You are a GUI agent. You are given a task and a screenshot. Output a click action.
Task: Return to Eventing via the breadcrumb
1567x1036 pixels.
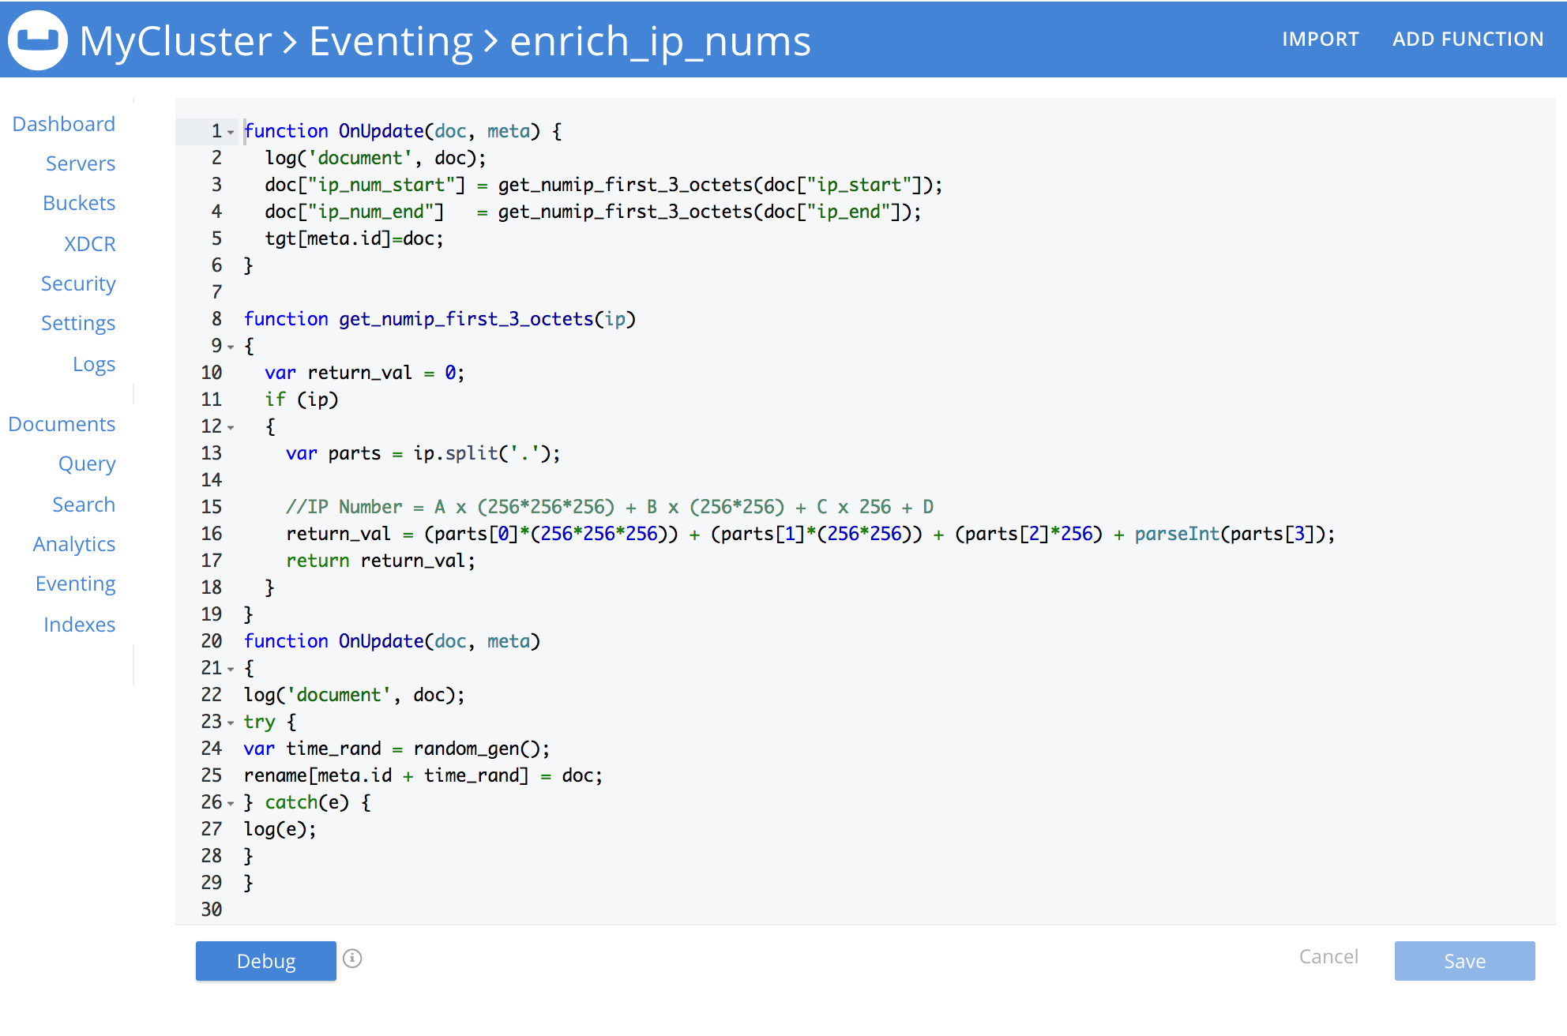pyautogui.click(x=389, y=41)
